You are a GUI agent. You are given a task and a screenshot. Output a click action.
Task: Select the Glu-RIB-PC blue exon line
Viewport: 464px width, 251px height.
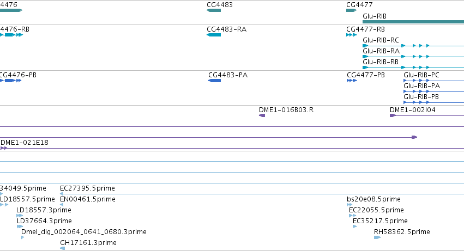click(433, 81)
